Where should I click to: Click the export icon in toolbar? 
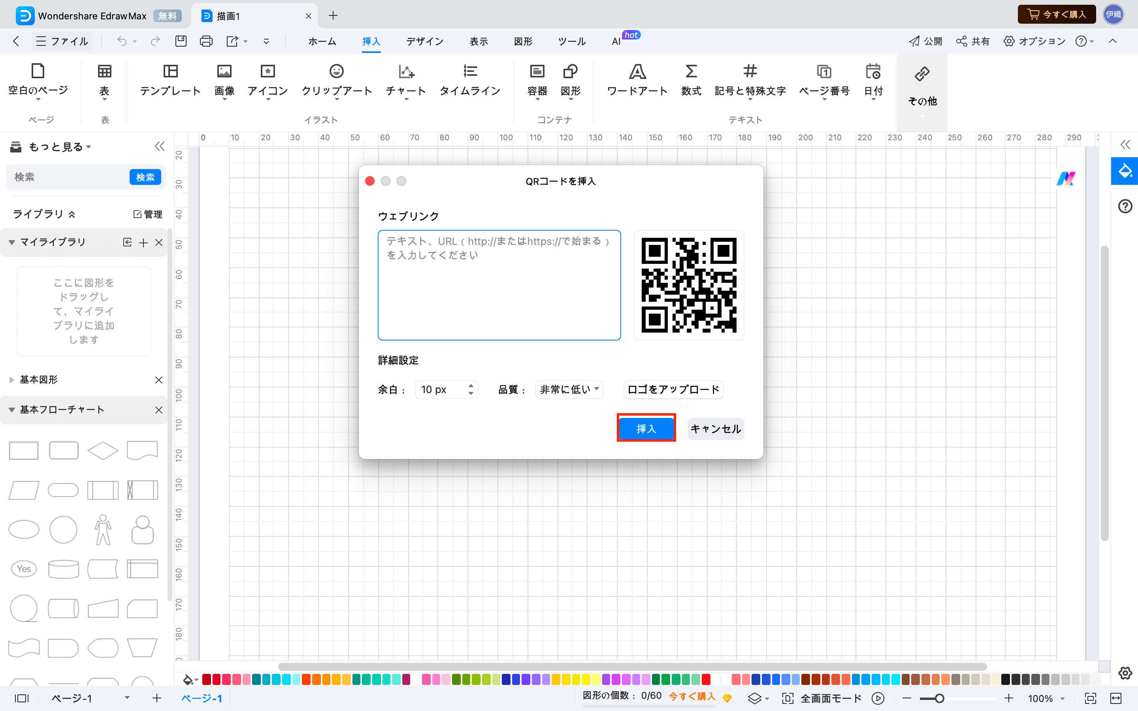point(232,41)
